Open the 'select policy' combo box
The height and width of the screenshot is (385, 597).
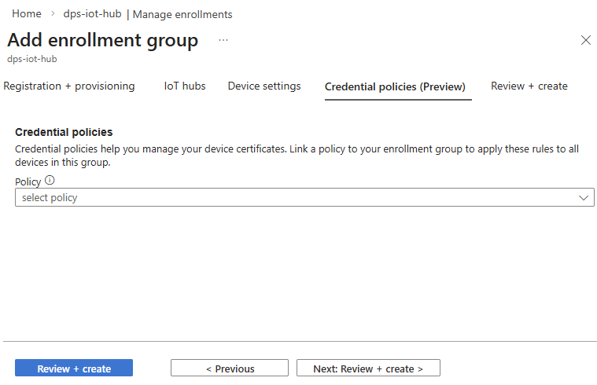point(299,198)
